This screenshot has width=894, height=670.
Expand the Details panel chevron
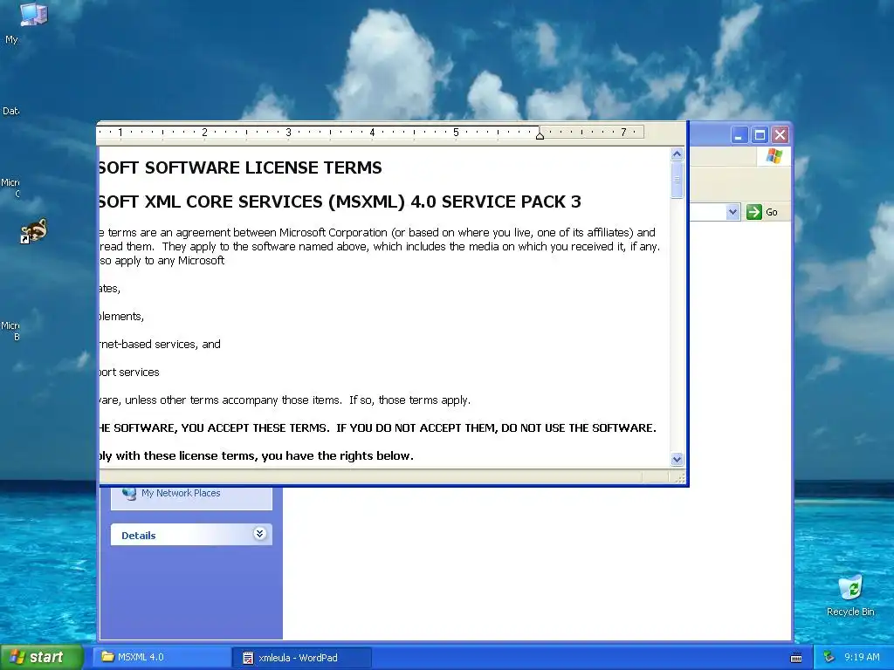coord(259,534)
